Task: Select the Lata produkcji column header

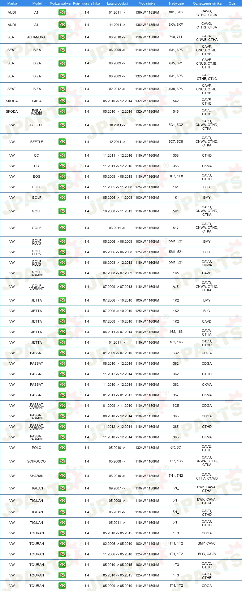Action: (118, 3)
